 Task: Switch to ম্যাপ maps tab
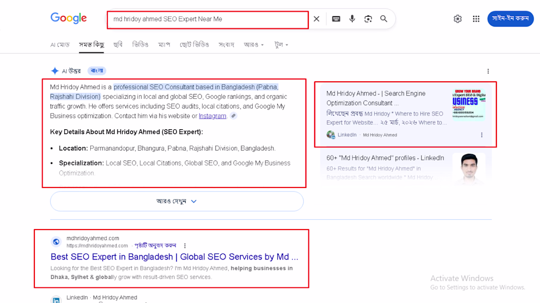coord(164,45)
